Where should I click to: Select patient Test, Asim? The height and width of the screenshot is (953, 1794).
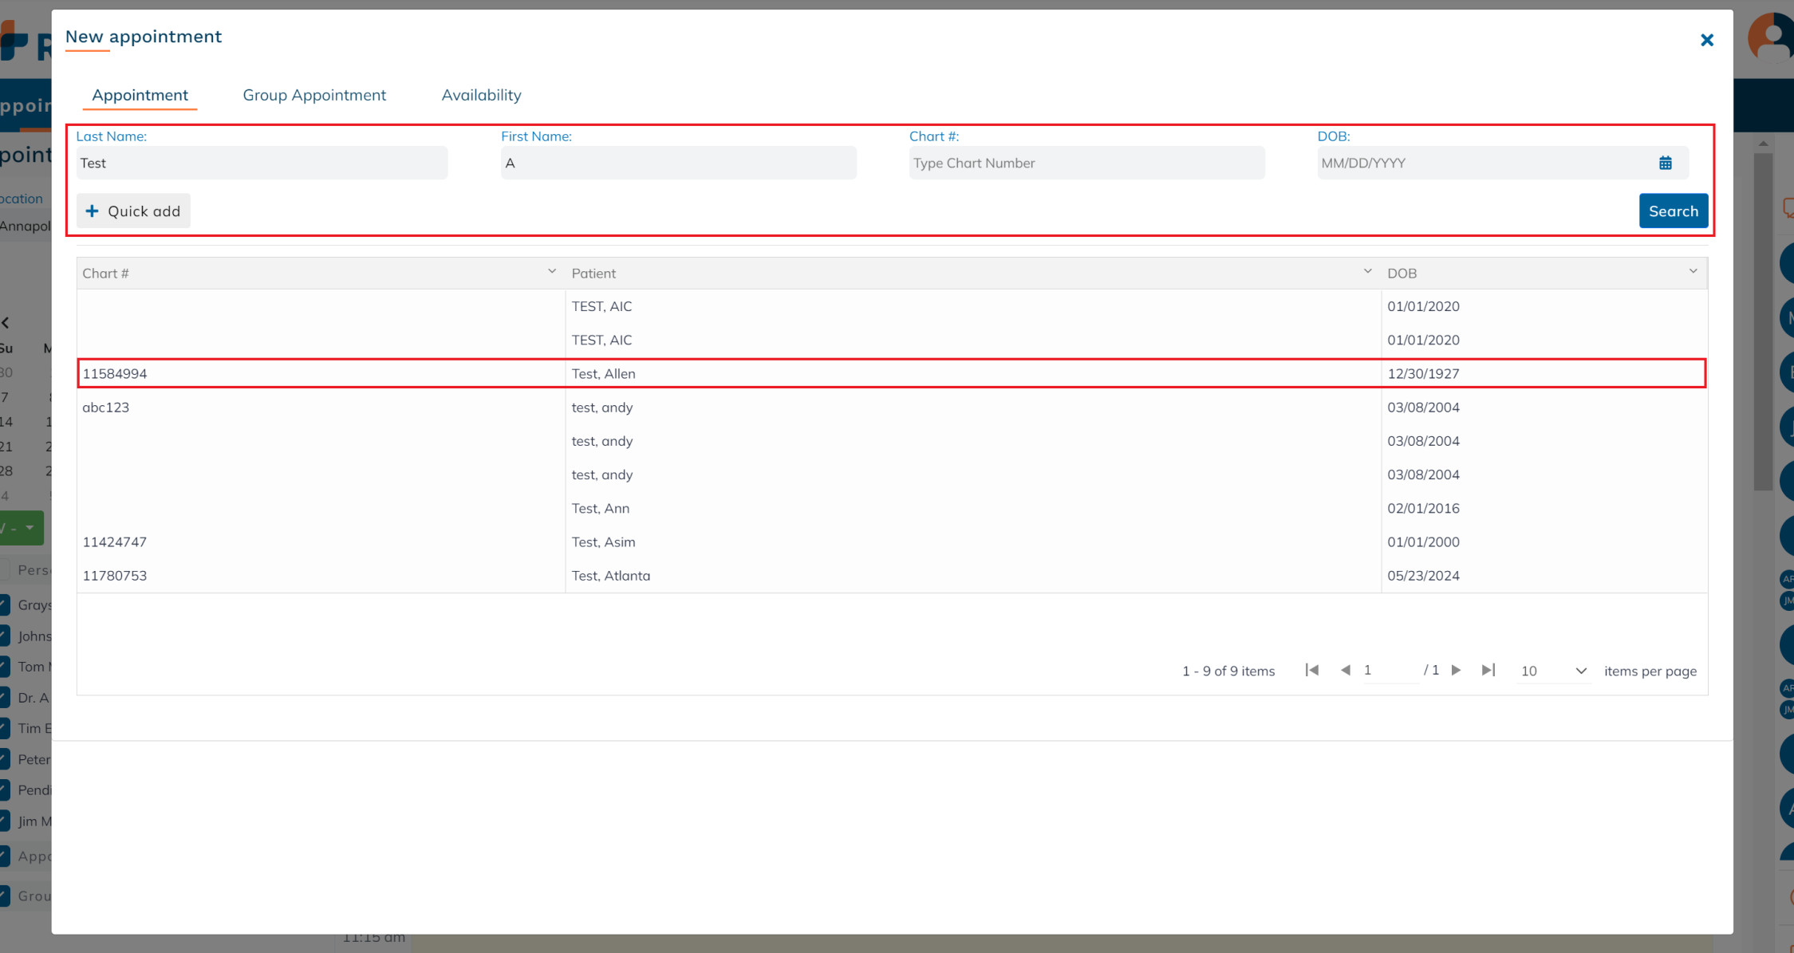coord(603,541)
